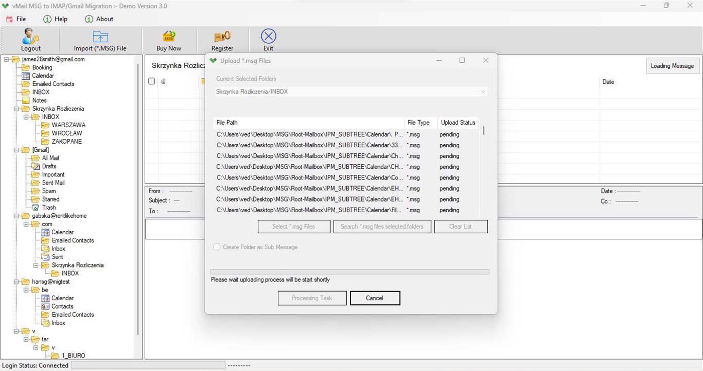Select the Contacts folder under hansg@migtest
The width and height of the screenshot is (703, 371).
[62, 306]
